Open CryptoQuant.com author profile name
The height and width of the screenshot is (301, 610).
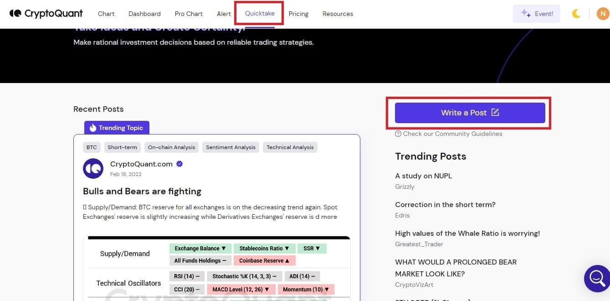click(141, 164)
